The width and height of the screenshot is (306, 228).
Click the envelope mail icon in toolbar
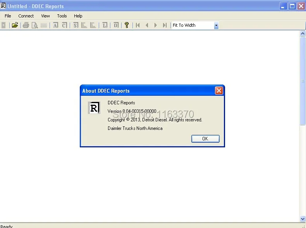(x=44, y=26)
